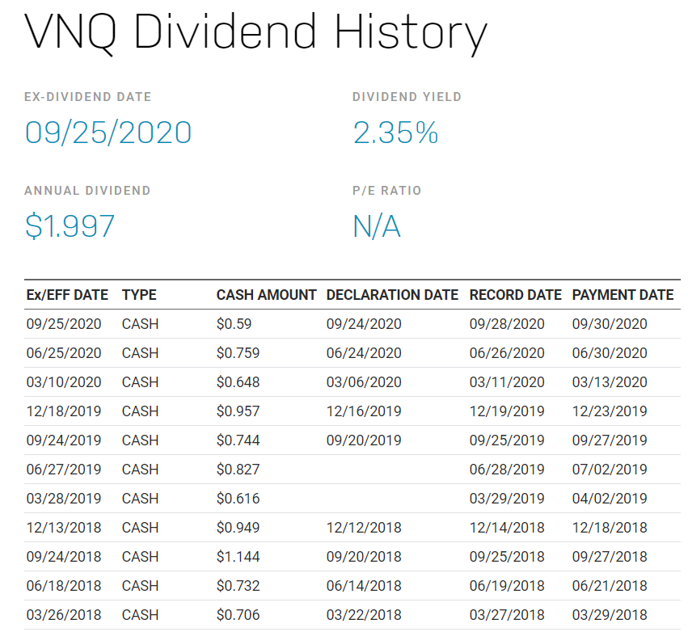This screenshot has width=688, height=632.
Task: Click ex date 12/18/2019 in first column
Action: pyautogui.click(x=64, y=411)
